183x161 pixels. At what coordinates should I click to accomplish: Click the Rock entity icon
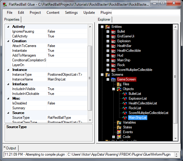pos(113,65)
